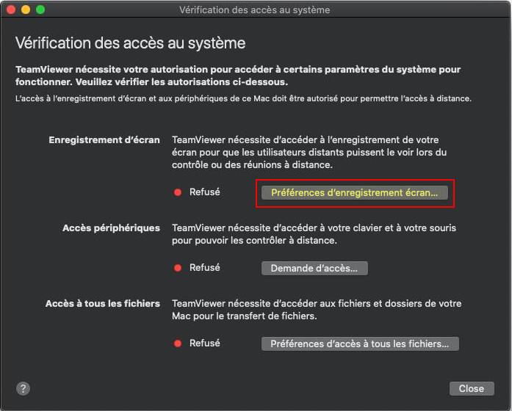Click the Accès périphériques section label
This screenshot has width=512, height=411.
(112, 228)
